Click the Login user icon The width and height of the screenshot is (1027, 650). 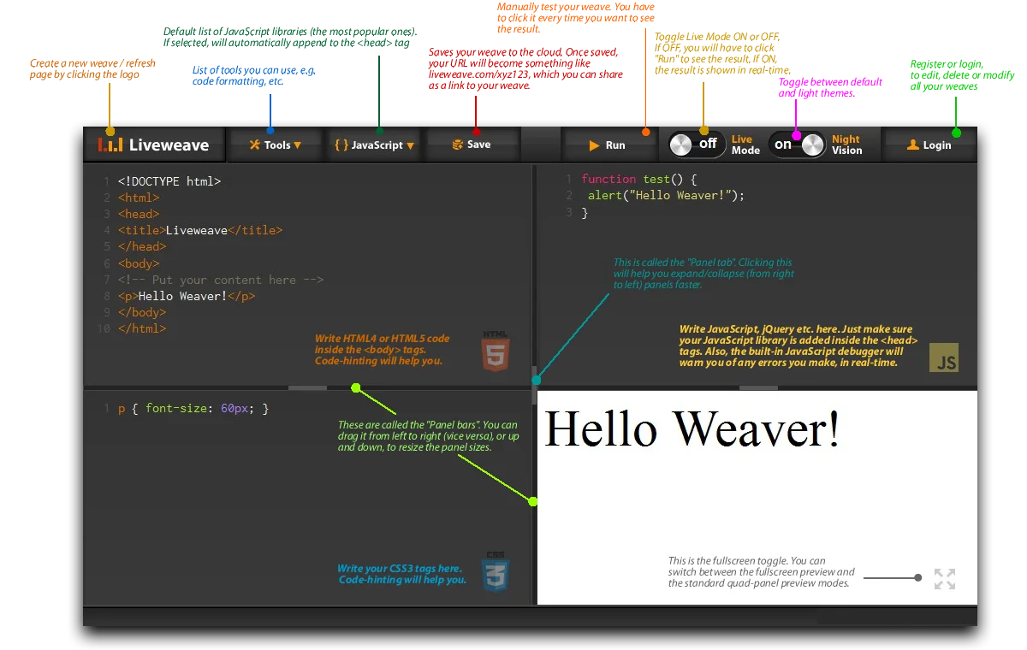click(913, 145)
